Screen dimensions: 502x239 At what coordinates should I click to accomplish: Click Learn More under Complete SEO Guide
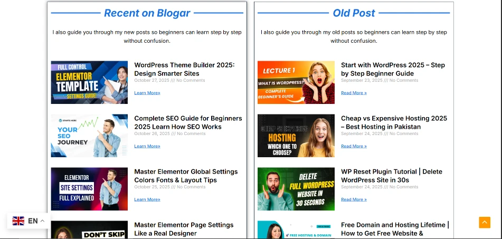pos(147,146)
